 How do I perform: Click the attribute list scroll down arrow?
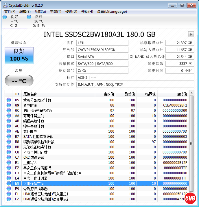coord(191,199)
